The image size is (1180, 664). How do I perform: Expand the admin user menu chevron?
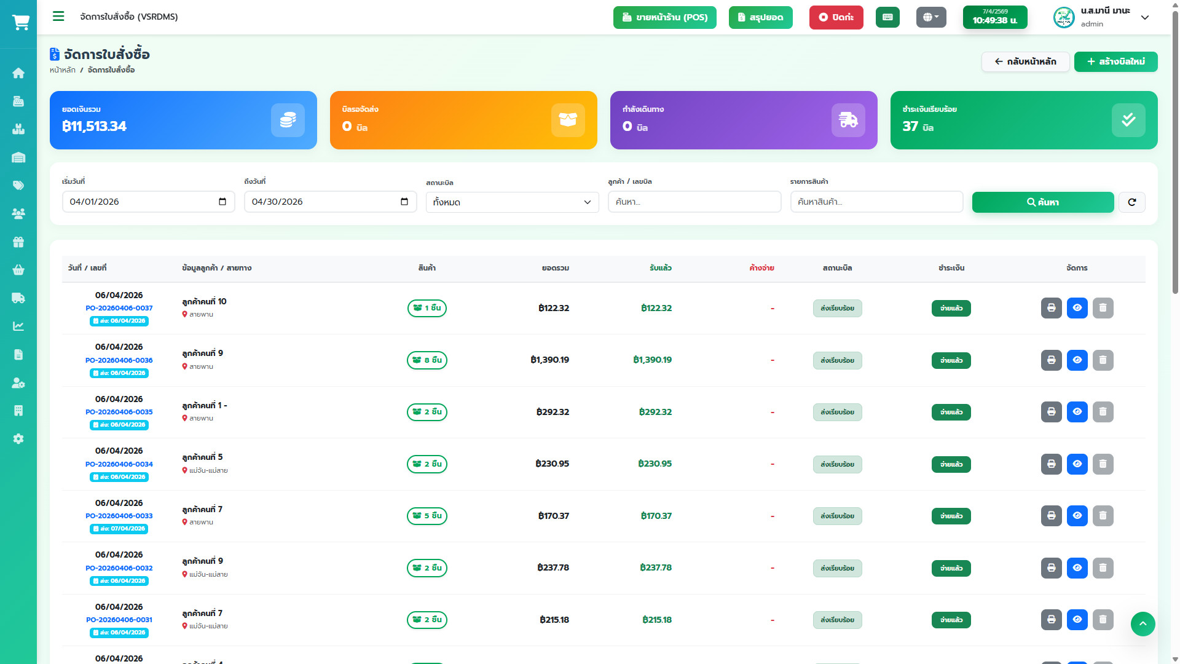pyautogui.click(x=1145, y=17)
